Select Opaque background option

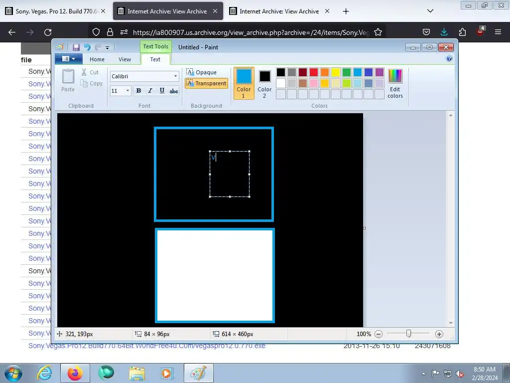201,72
